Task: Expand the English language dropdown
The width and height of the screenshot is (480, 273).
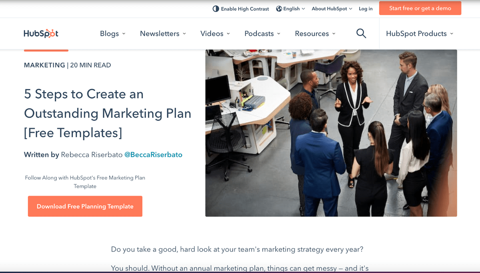Action: coord(291,9)
